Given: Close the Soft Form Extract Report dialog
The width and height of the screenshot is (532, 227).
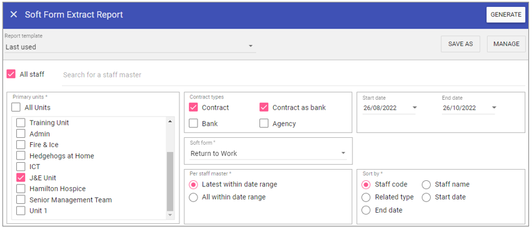Looking at the screenshot, I should [14, 14].
